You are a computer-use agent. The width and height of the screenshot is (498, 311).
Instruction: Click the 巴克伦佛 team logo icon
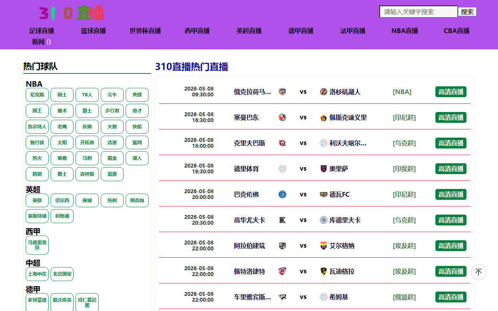click(282, 194)
